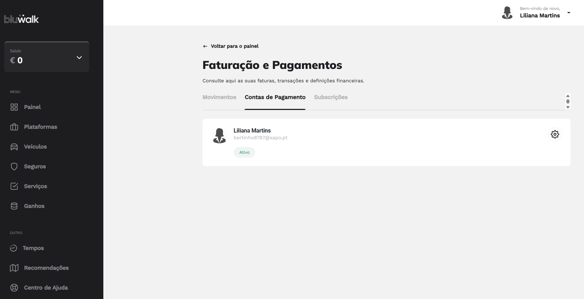The height and width of the screenshot is (299, 584).
Task: Click Liliana Martins avatar in account card
Action: pyautogui.click(x=219, y=136)
